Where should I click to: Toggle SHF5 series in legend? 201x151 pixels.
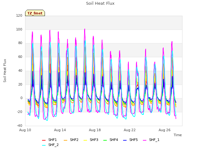coord(130,140)
